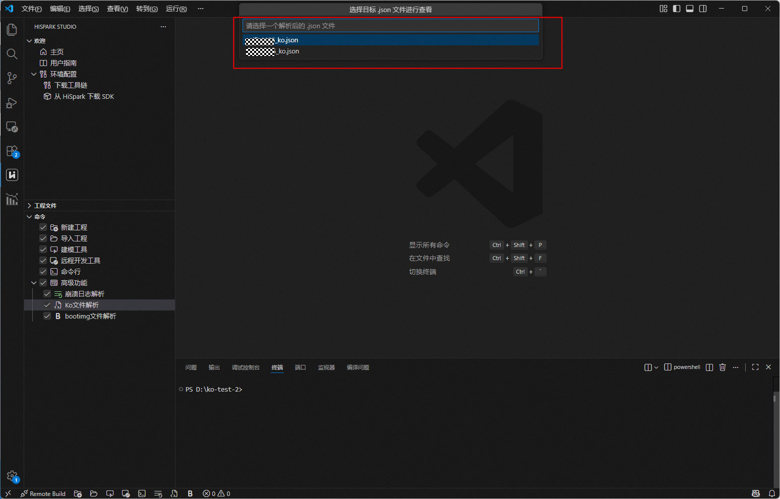Open the menu bar overflow ellipsis
The width and height of the screenshot is (780, 499).
point(201,9)
